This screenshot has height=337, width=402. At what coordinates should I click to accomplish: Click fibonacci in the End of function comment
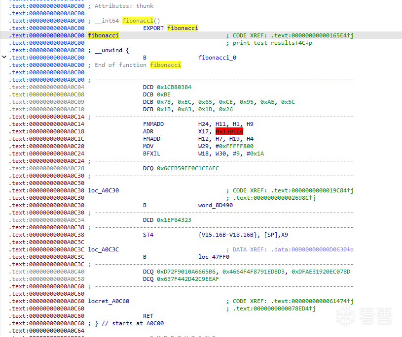[165, 65]
